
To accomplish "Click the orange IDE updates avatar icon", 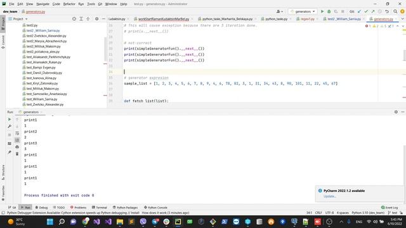I will (402, 11).
